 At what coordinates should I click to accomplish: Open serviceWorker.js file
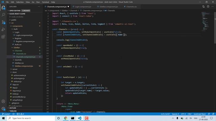19,97
